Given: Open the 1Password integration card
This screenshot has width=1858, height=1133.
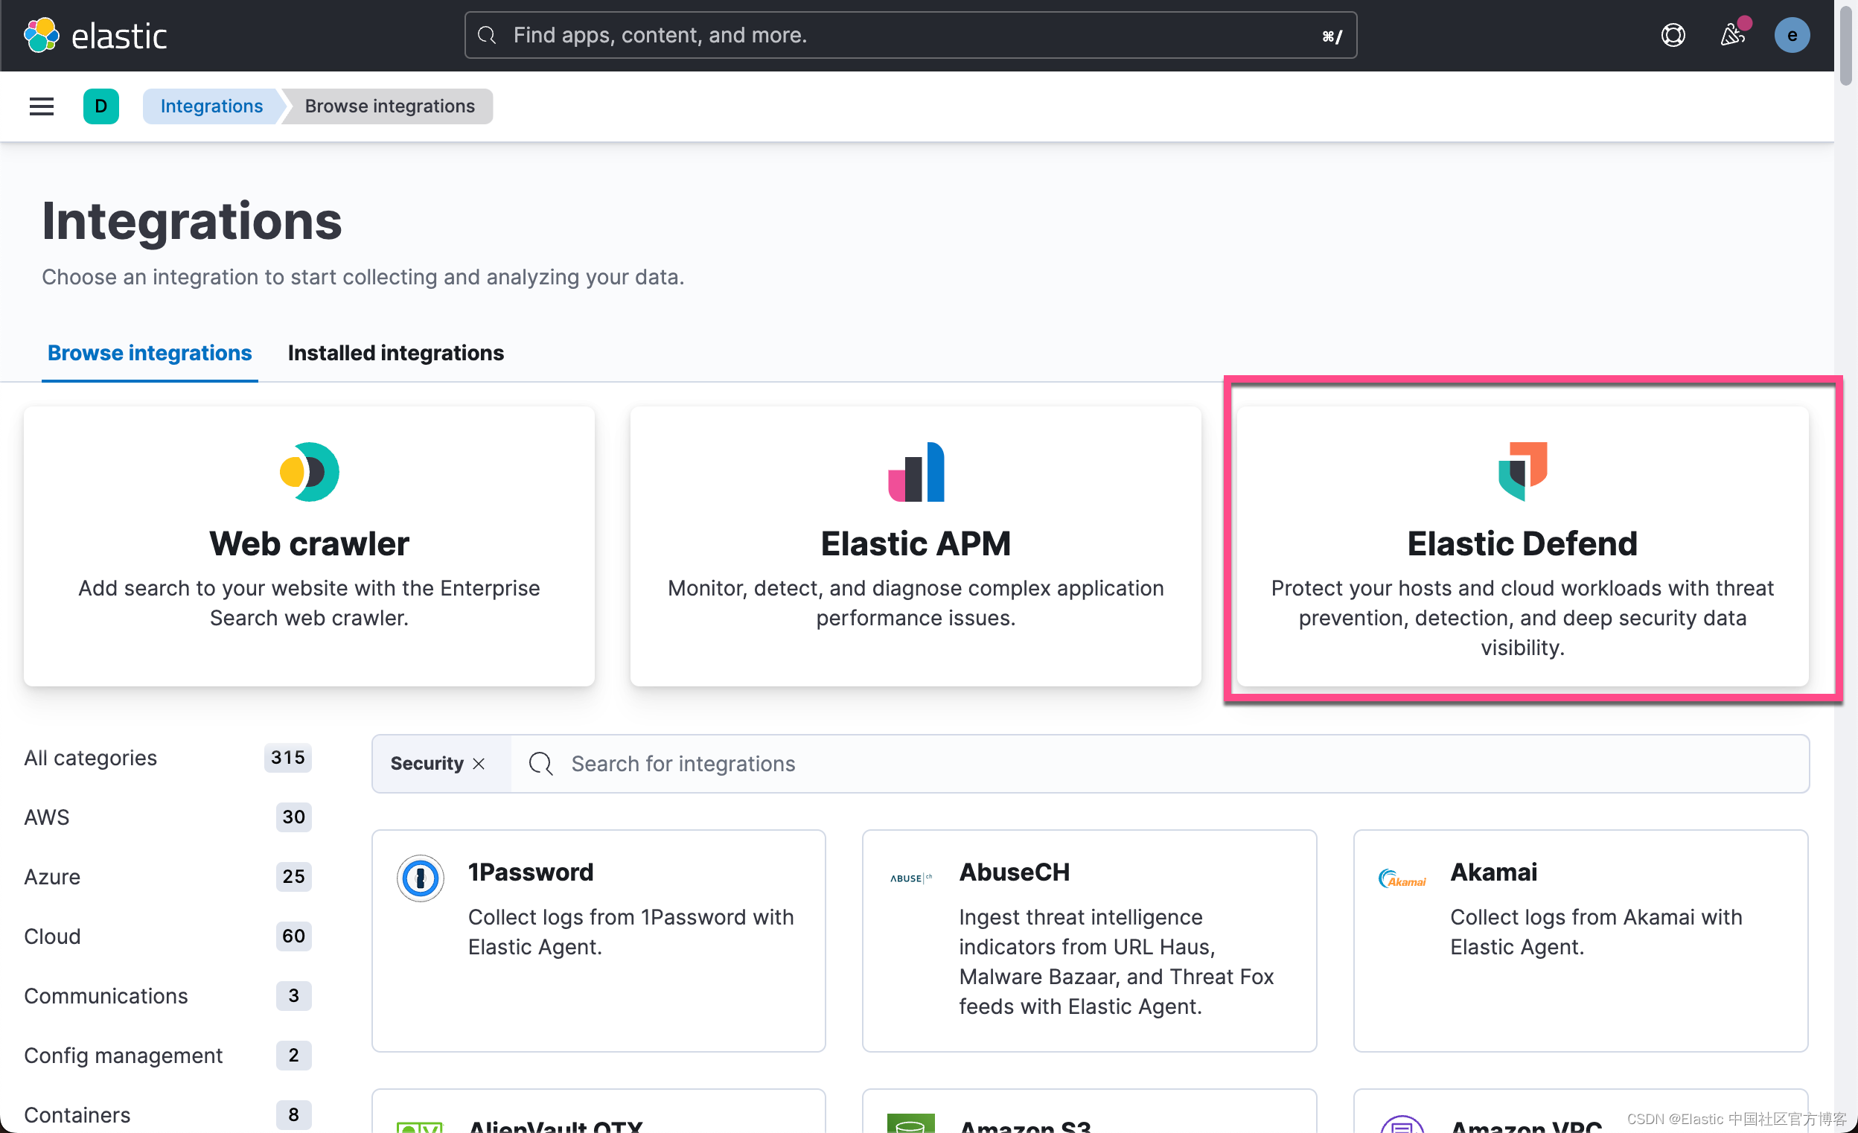Looking at the screenshot, I should (x=598, y=940).
